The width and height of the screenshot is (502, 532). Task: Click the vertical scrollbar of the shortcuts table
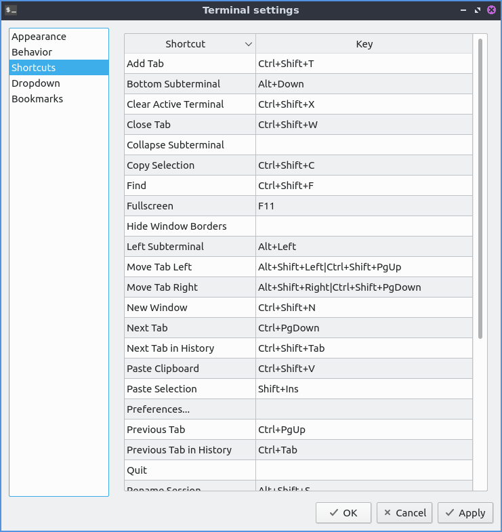click(480, 190)
